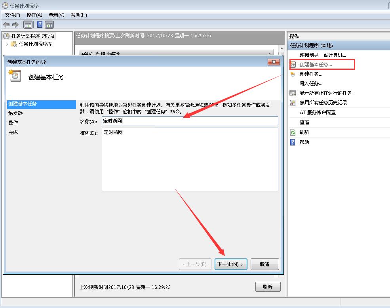Click the 描述(D) text area
390x308 pixels.
(x=190, y=159)
